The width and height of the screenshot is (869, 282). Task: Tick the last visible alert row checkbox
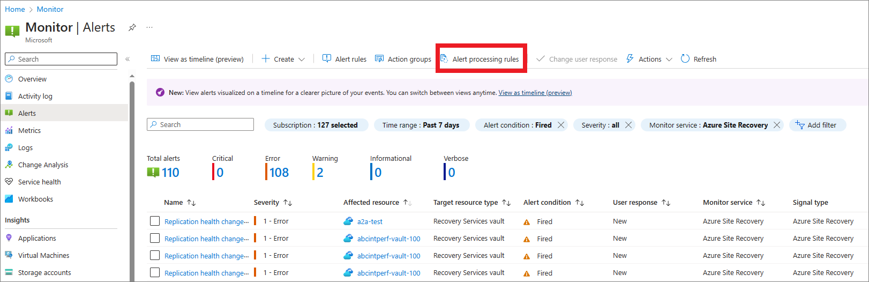coord(155,272)
